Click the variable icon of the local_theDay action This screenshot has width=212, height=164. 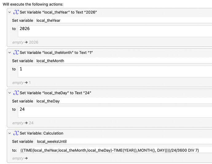[x=16, y=93]
